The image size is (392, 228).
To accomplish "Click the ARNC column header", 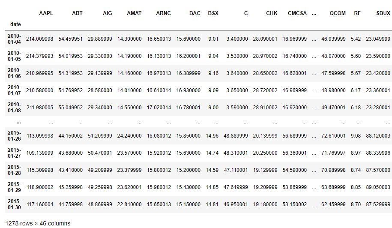I will click(x=164, y=13).
